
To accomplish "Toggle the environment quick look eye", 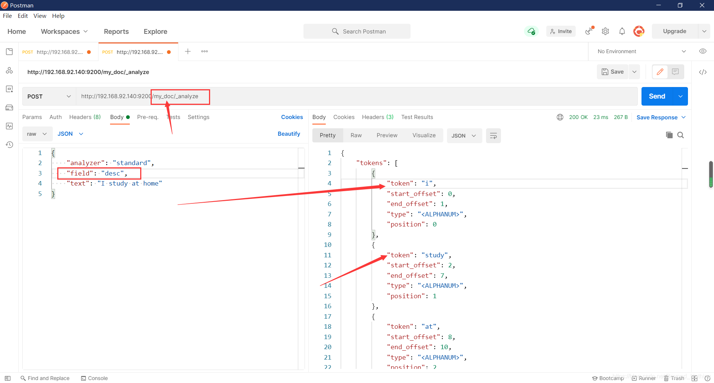I will pyautogui.click(x=703, y=51).
